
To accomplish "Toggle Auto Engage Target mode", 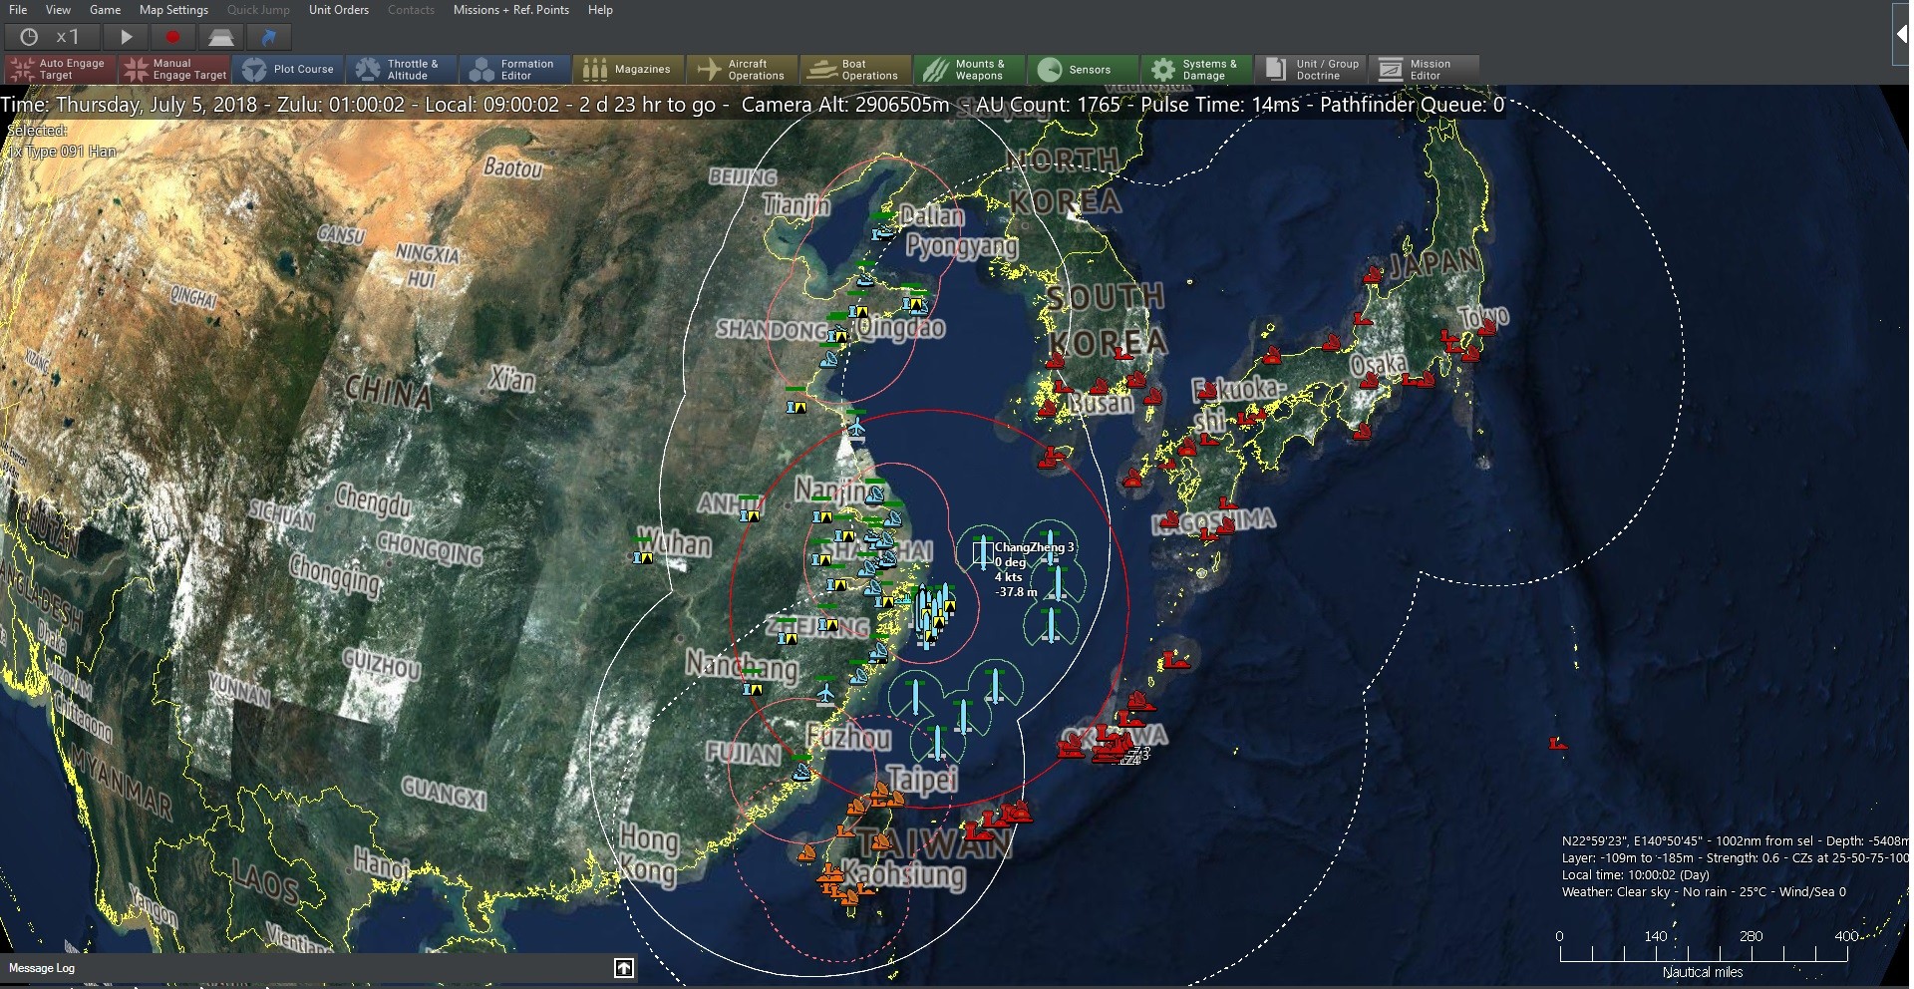I will [x=58, y=69].
